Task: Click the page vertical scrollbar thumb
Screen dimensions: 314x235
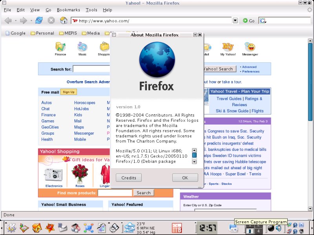Action: click(x=310, y=82)
